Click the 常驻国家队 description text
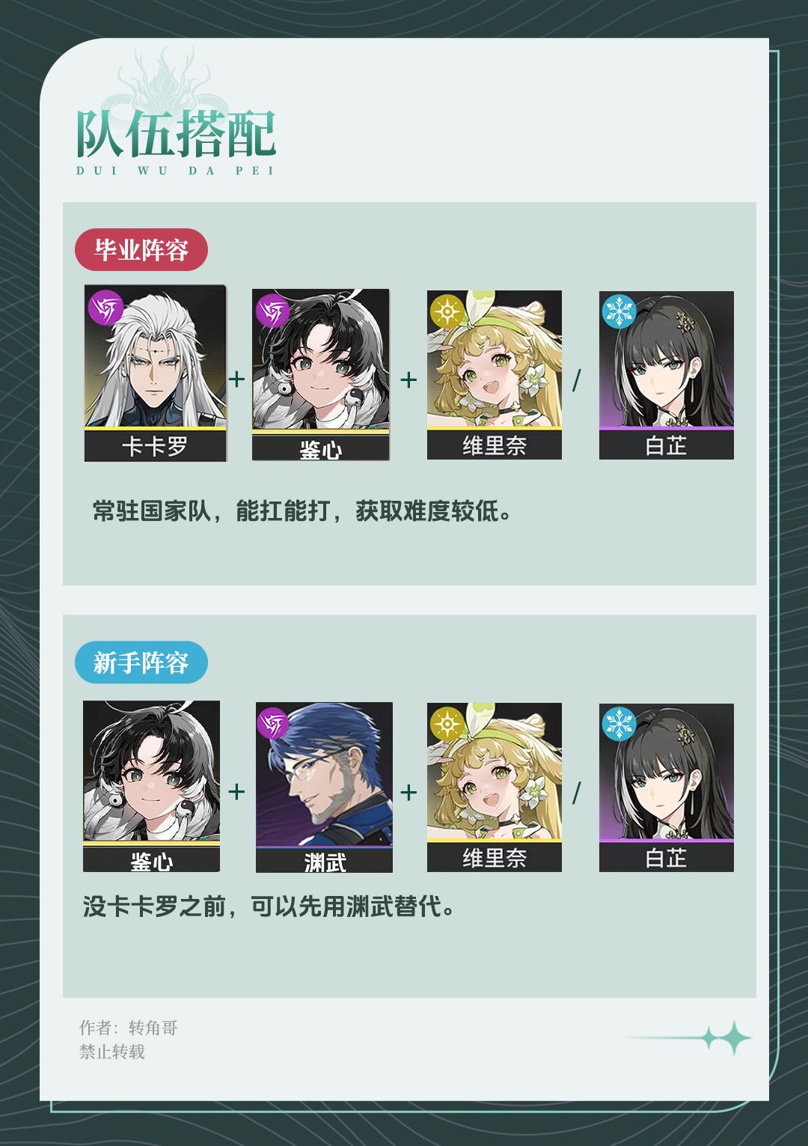 point(302,511)
